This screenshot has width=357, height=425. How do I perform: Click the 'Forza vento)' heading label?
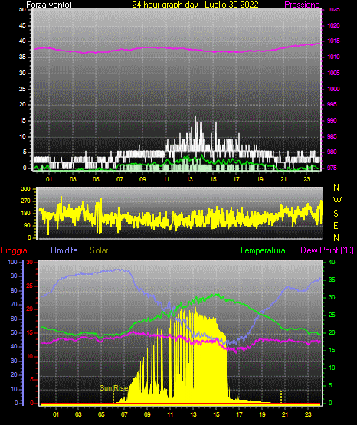pyautogui.click(x=49, y=5)
